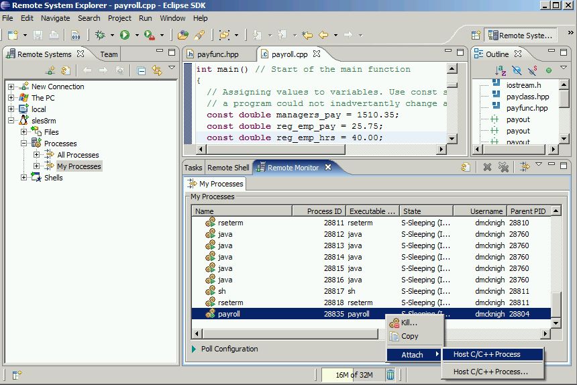Screen dimensions: 577x385
Task: Click the Collapse All icon in Remote Systems
Action: pyautogui.click(x=141, y=70)
